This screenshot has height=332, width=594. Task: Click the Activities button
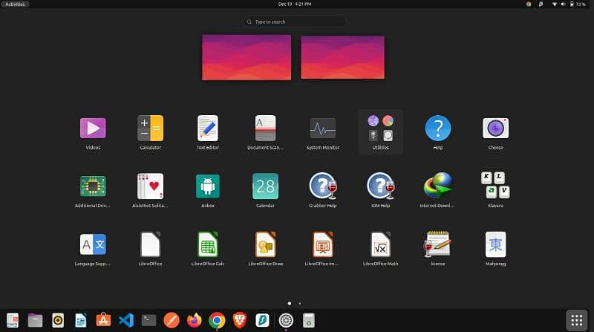pos(16,4)
